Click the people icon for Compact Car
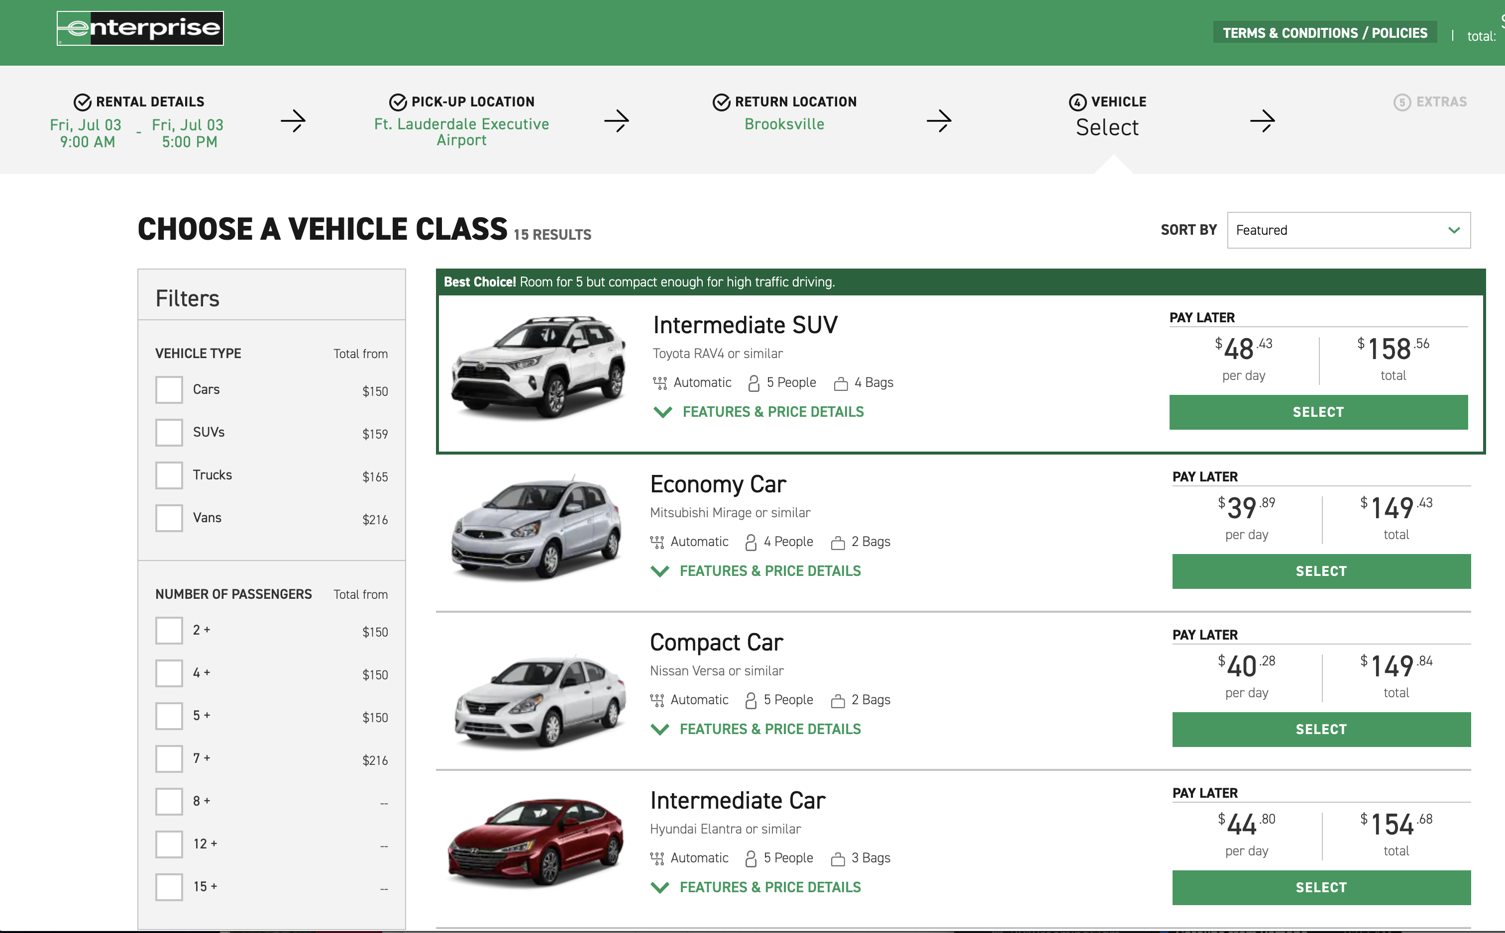 (x=750, y=700)
